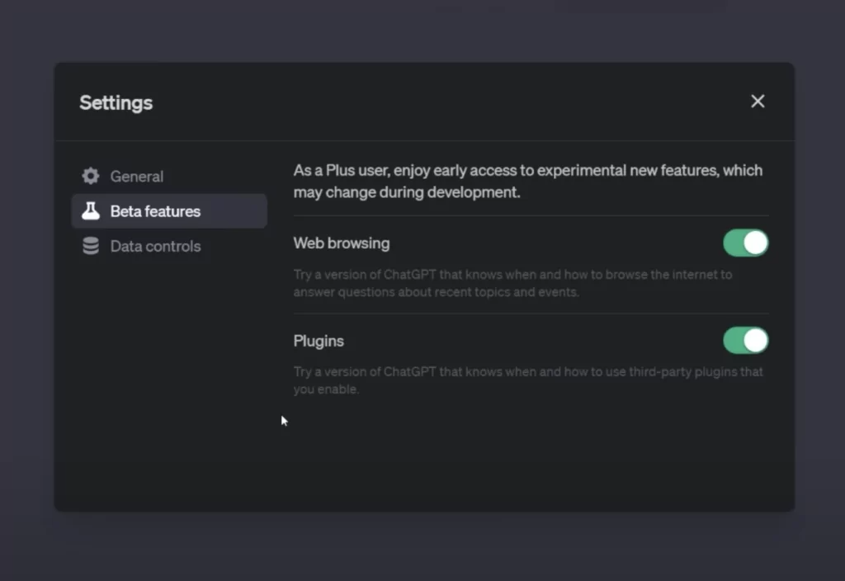
Task: Switch to the General settings tab
Action: (x=137, y=176)
